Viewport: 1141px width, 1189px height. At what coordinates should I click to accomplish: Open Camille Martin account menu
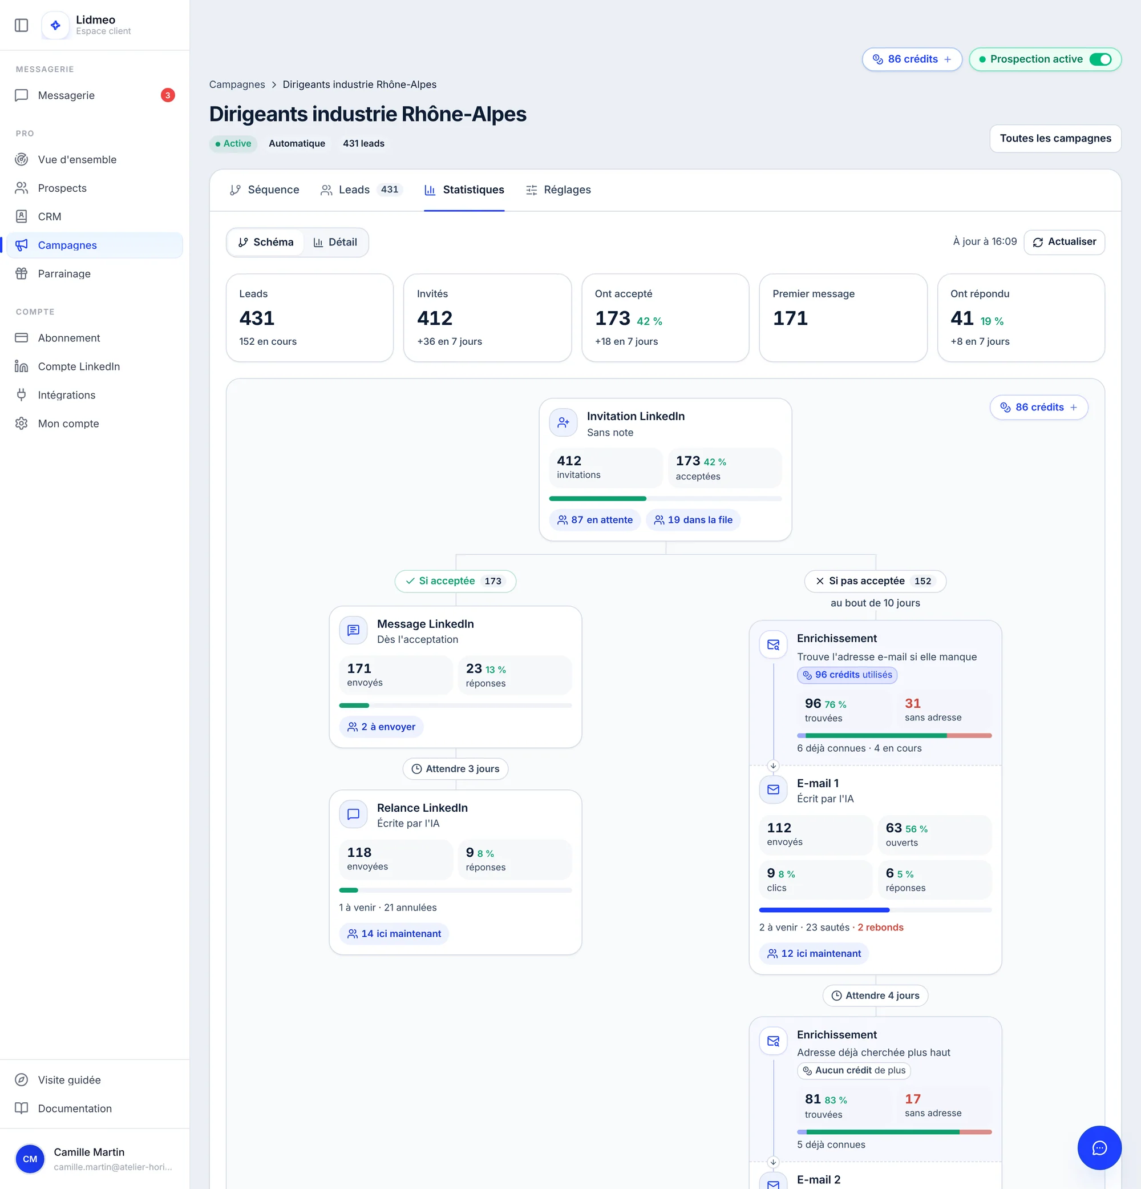click(x=95, y=1159)
